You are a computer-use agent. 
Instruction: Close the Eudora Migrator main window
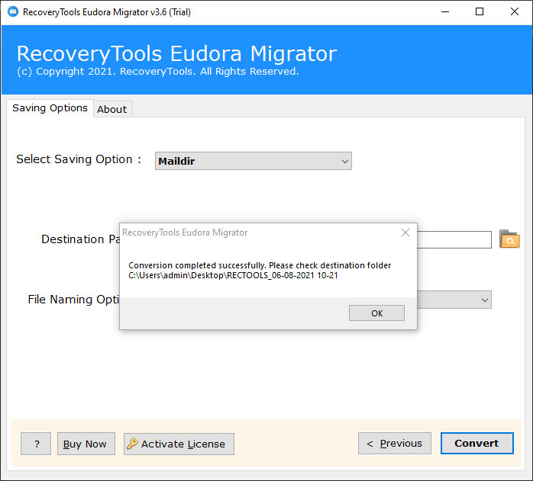(x=515, y=12)
